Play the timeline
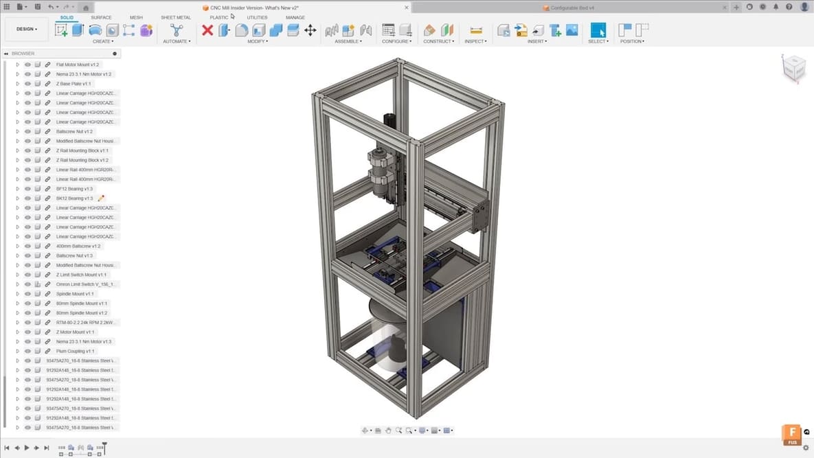This screenshot has width=814, height=458. tap(27, 448)
